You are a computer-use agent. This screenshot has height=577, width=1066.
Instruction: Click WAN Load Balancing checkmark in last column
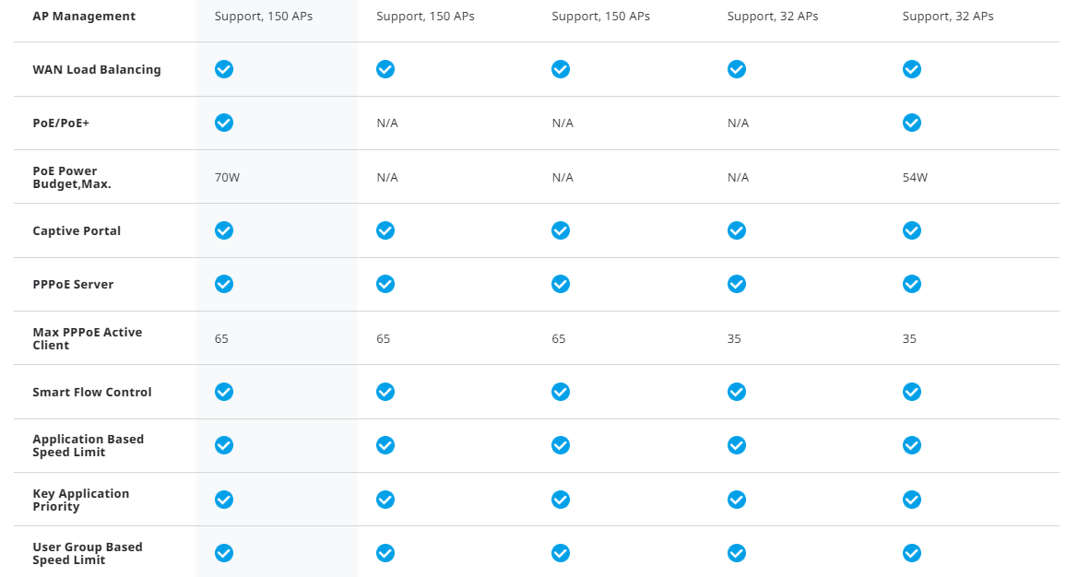[x=912, y=69]
